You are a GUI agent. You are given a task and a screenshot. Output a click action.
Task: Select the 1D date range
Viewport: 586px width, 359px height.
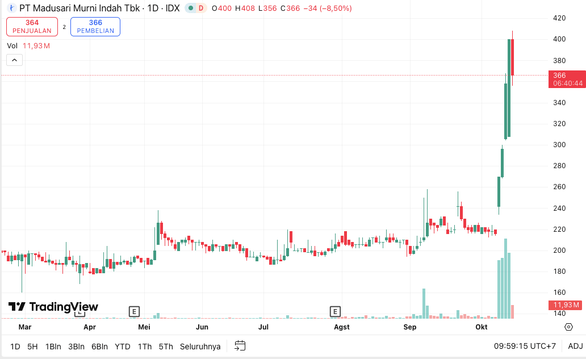point(15,347)
